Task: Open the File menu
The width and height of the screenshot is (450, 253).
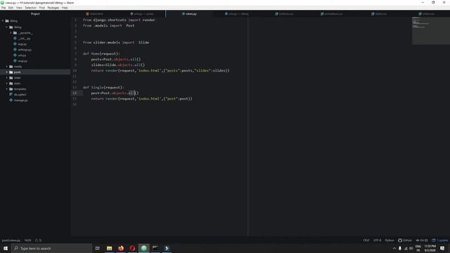Action: [x=4, y=8]
